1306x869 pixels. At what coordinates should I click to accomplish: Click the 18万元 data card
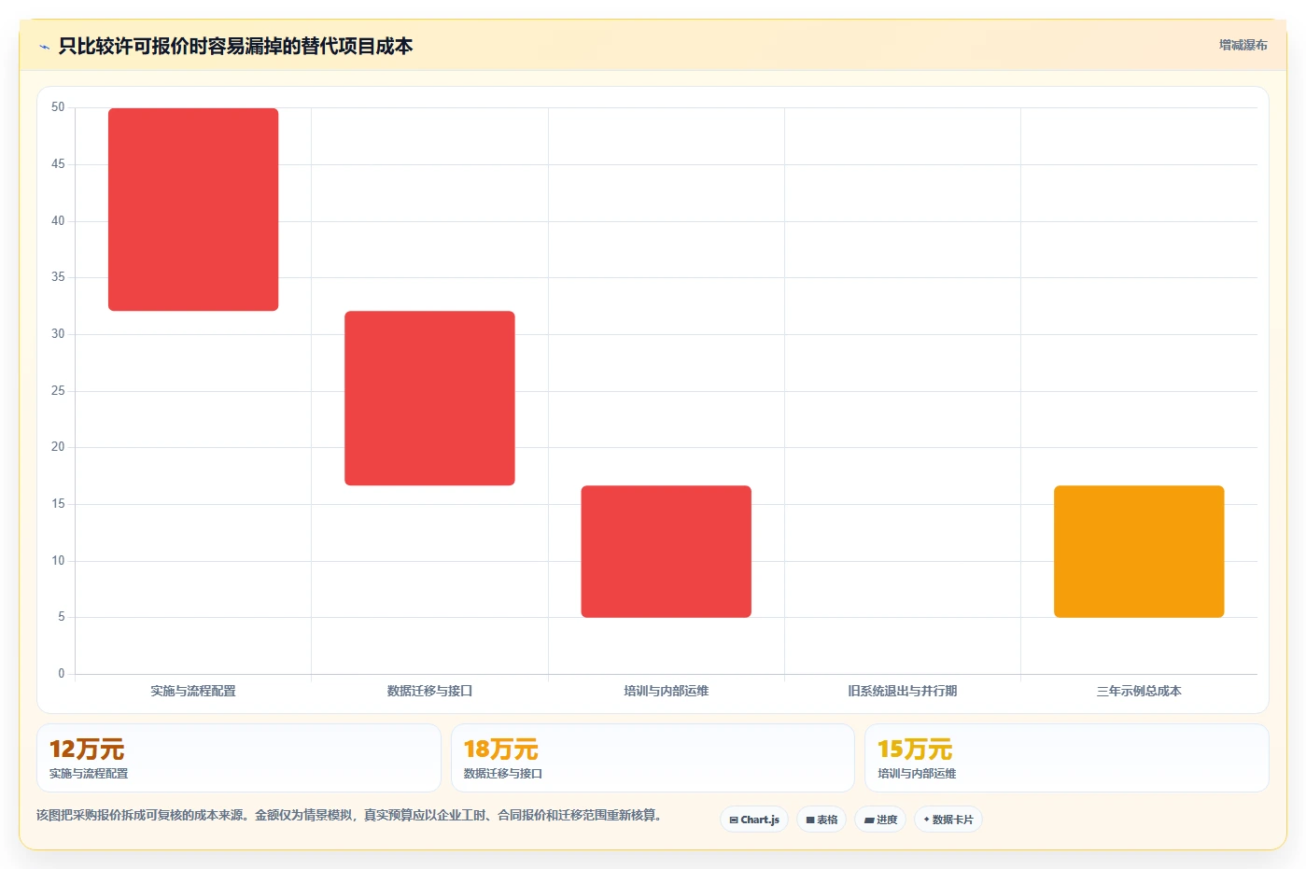pyautogui.click(x=653, y=758)
